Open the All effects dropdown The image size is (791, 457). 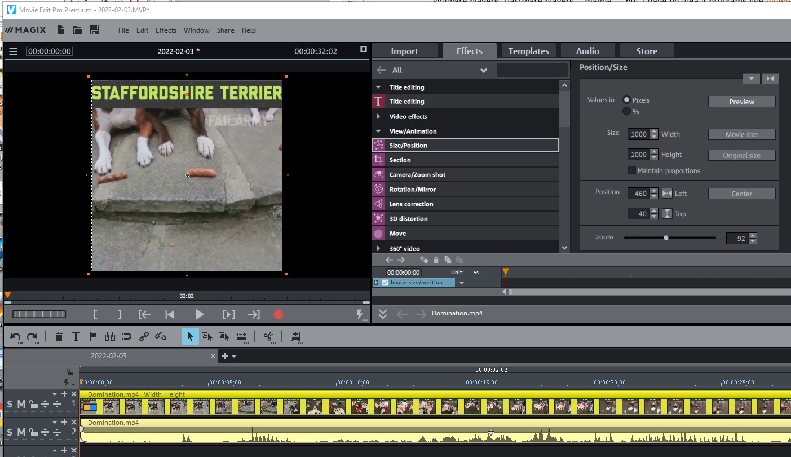click(483, 70)
